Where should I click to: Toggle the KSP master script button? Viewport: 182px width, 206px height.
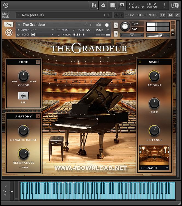[163, 15]
